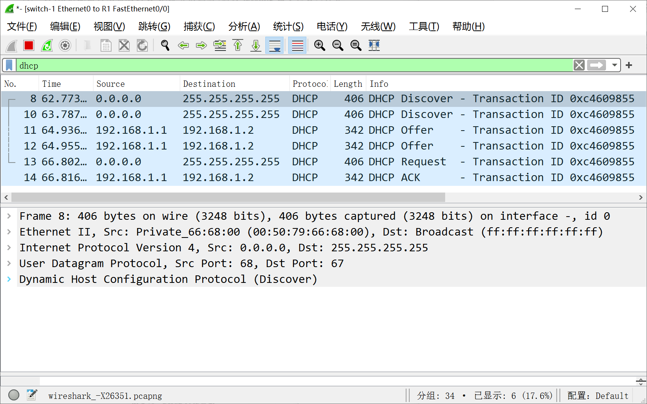
Task: Expand the Frame 8 details
Action: (x=9, y=216)
